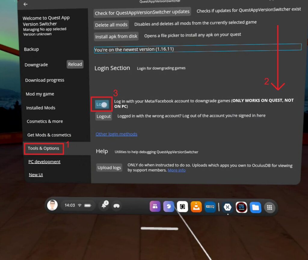Image resolution: width=308 pixels, height=260 pixels.
Task: Click 'Welcome to Quest App Version Switcher' title
Action: (x=46, y=21)
